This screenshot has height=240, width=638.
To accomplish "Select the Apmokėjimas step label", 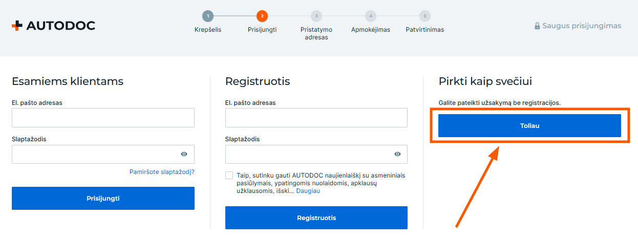I will point(370,30).
